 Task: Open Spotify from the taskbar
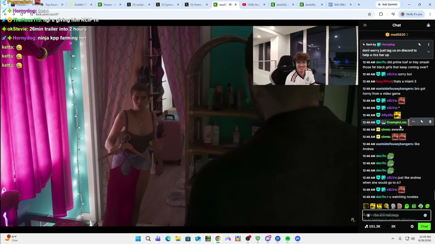click(x=288, y=239)
